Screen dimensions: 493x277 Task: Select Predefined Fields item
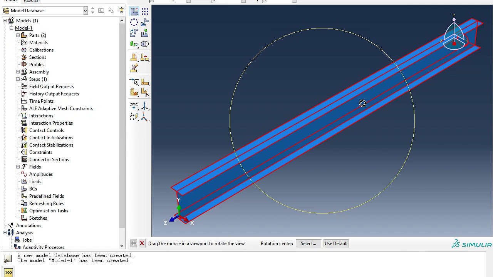coord(47,196)
